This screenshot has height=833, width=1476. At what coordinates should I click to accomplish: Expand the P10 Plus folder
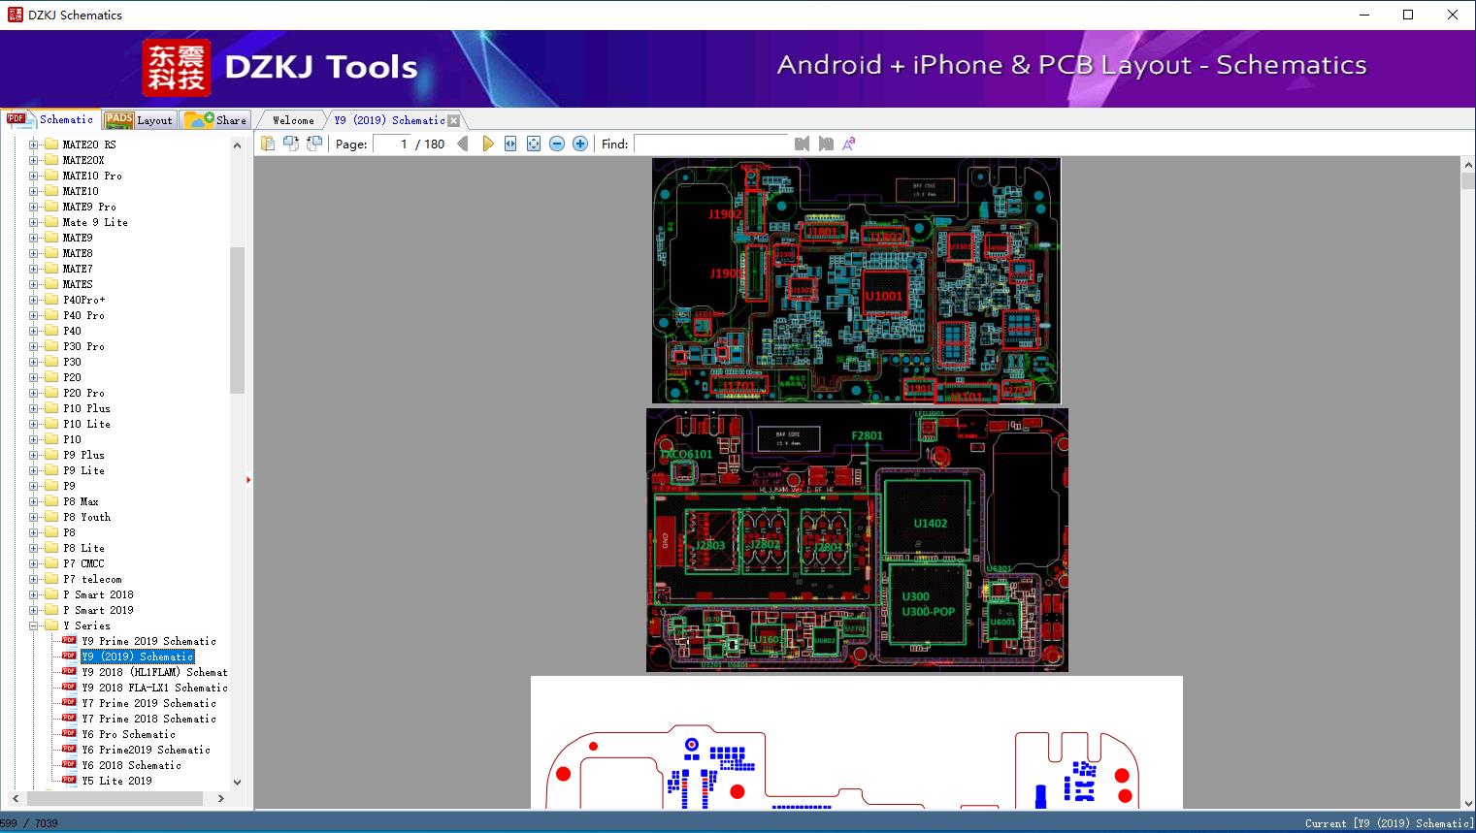[33, 408]
